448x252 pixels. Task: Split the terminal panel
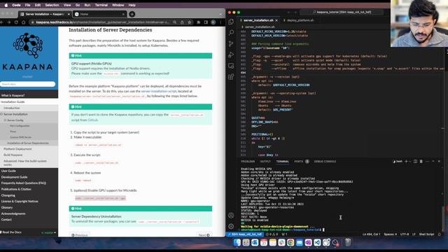pos(415,162)
